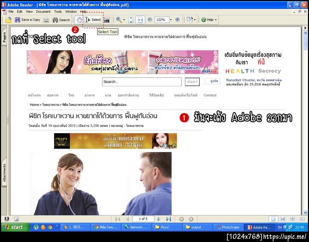Select the Hand tool
The height and width of the screenshot is (242, 309).
[x=79, y=20]
